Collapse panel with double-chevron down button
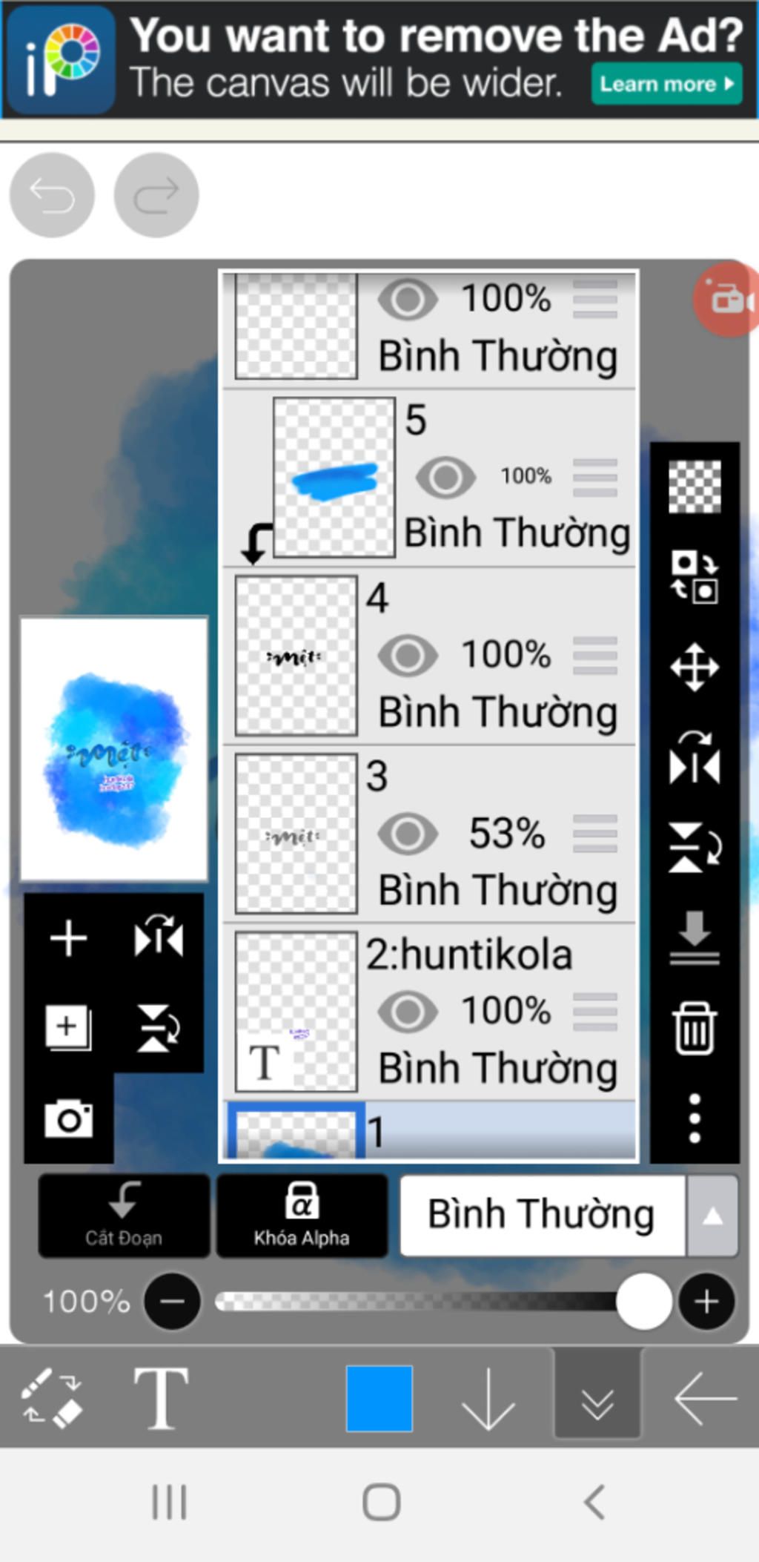This screenshot has width=759, height=1562. click(597, 1399)
